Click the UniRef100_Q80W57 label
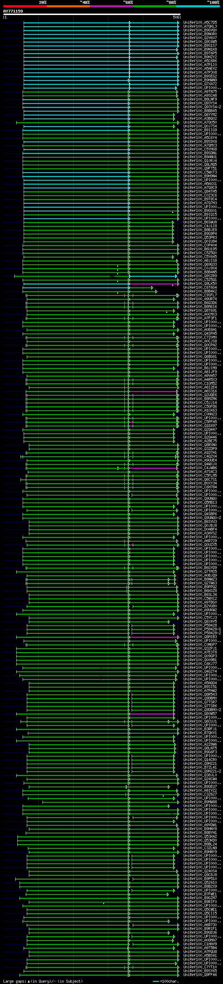Screen dimensions: 223x984 tap(200, 713)
